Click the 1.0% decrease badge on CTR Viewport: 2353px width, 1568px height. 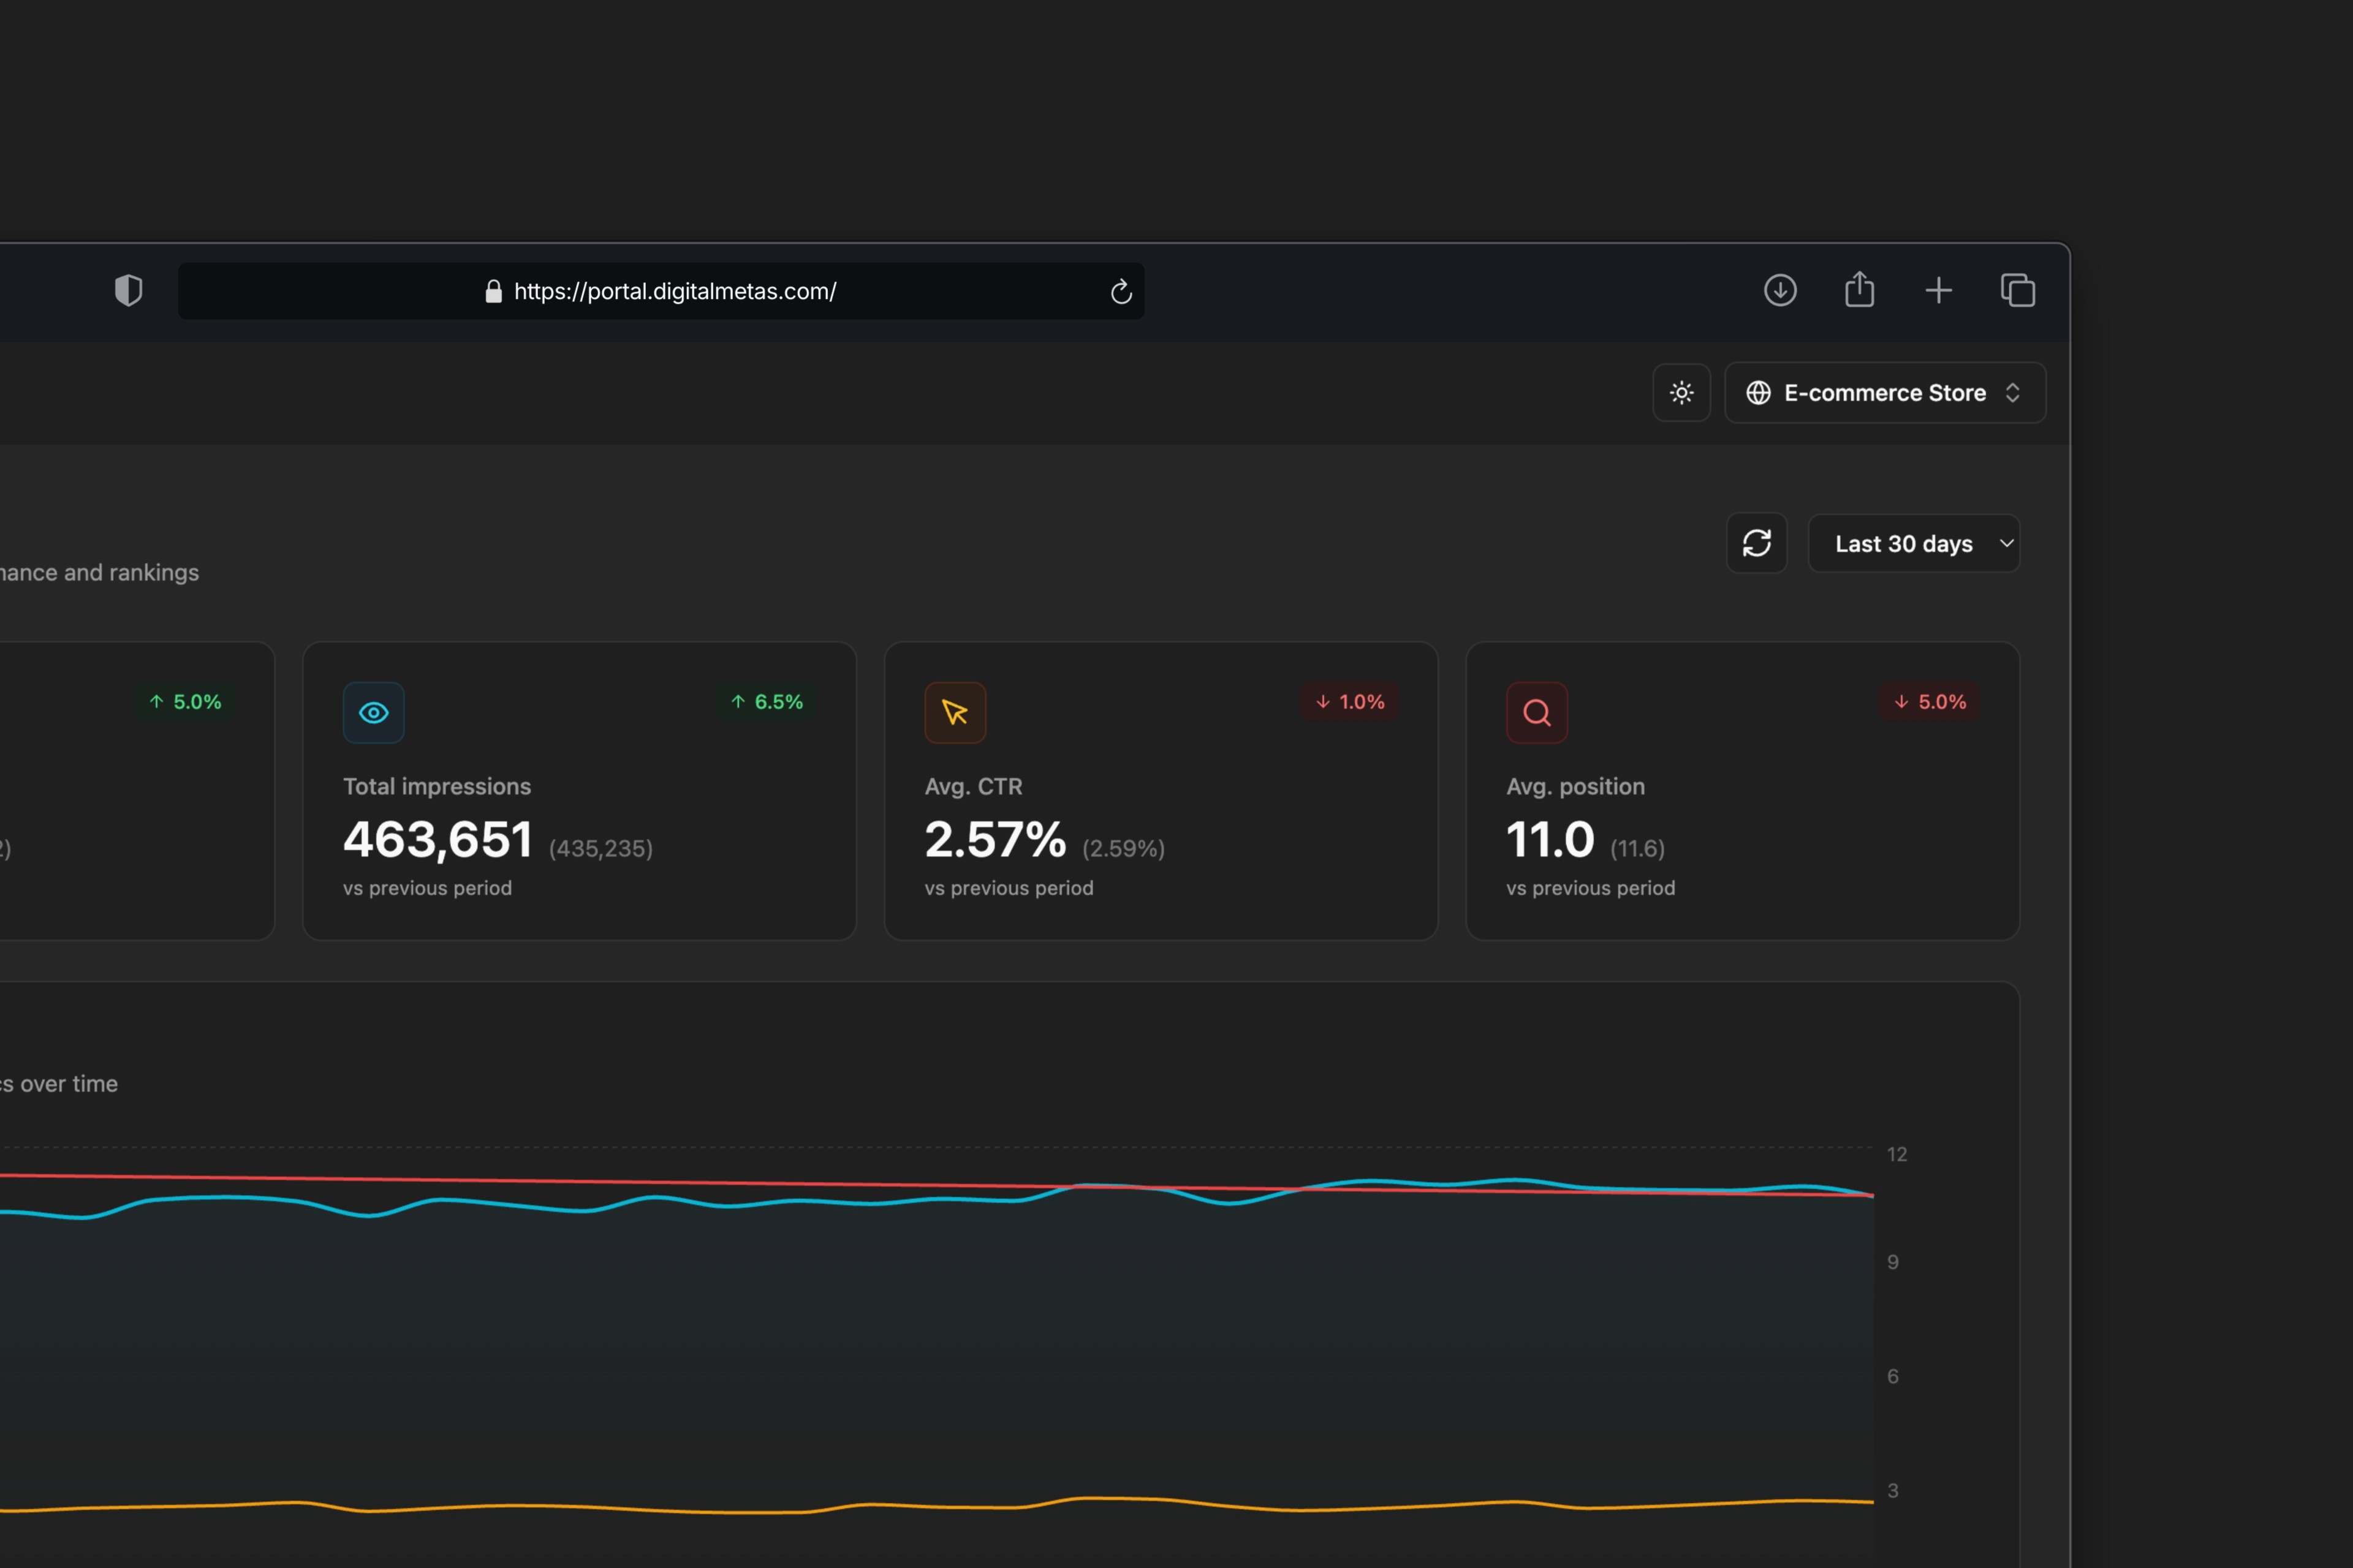coord(1349,702)
